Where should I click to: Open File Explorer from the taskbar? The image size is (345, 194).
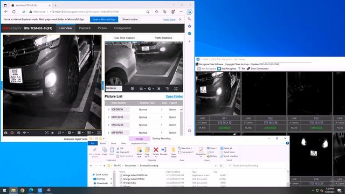tap(13, 190)
